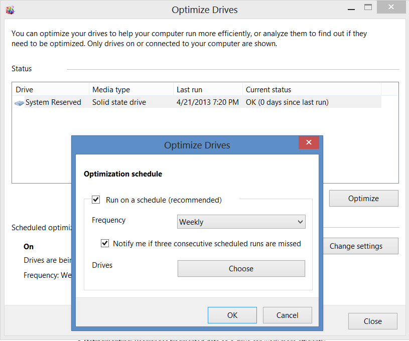Click the Current status column header
Screen dimensions: 409x341
311,90
